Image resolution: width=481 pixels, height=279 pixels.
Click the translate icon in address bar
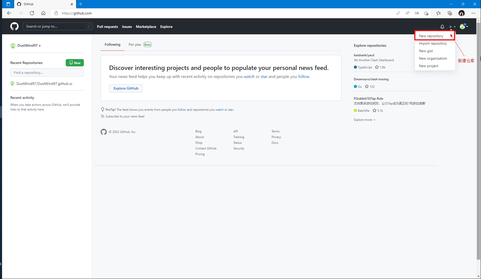coord(417,13)
